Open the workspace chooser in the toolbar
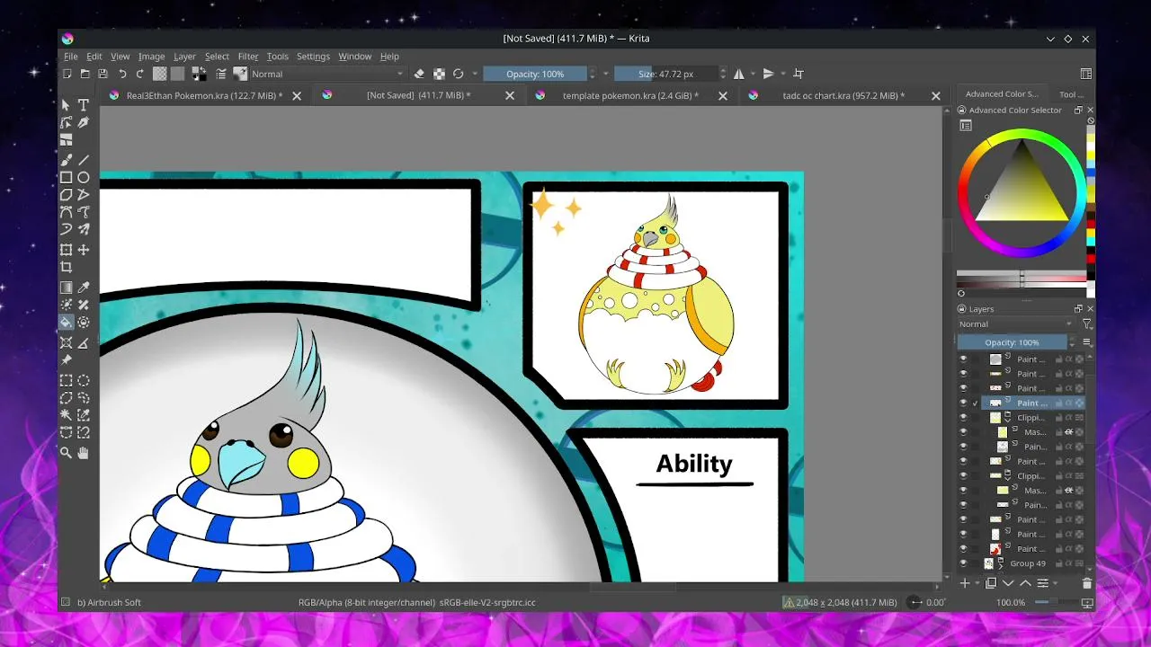This screenshot has width=1151, height=647. 1086,74
